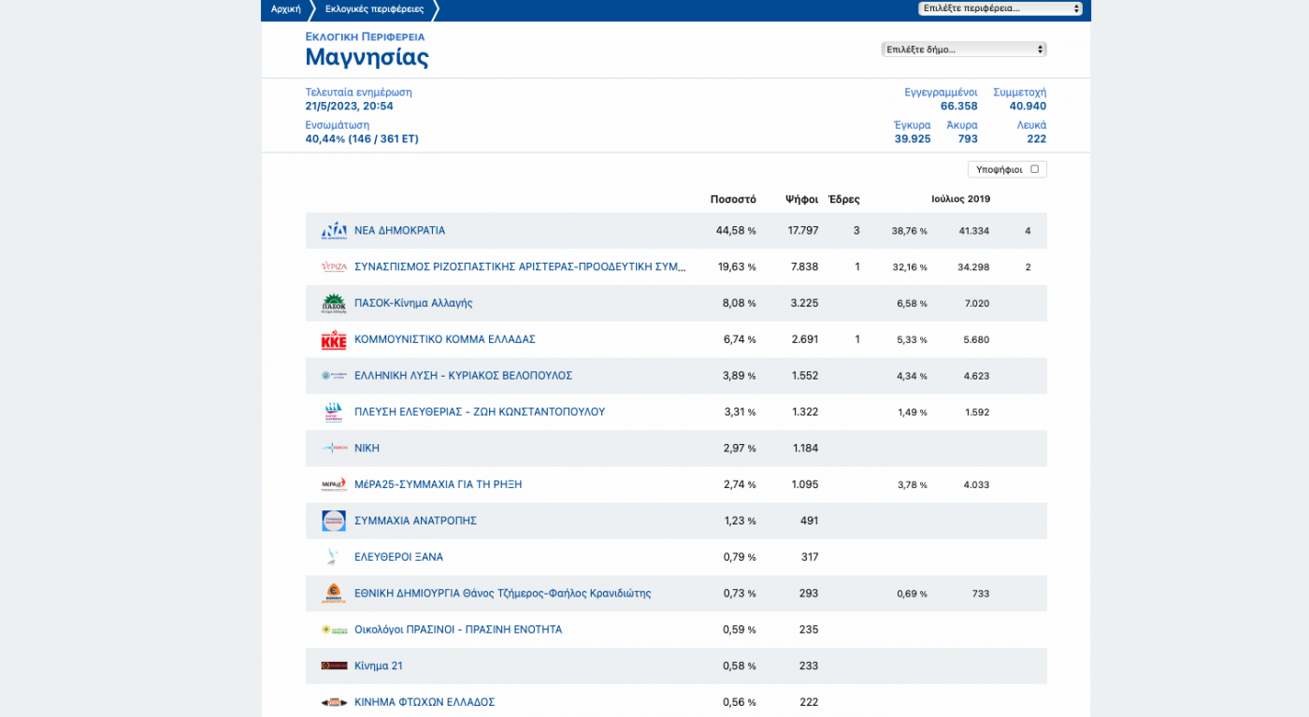Image resolution: width=1309 pixels, height=717 pixels.
Task: Click ΣΥΡΙΖΑ vote count 7.838
Action: (x=804, y=266)
